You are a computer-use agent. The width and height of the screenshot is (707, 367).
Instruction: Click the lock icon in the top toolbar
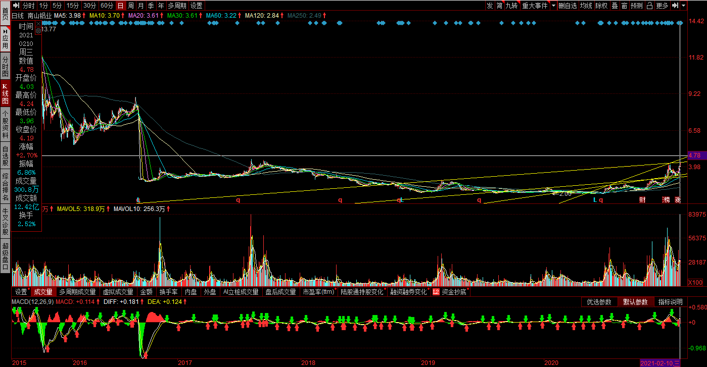tap(650, 6)
